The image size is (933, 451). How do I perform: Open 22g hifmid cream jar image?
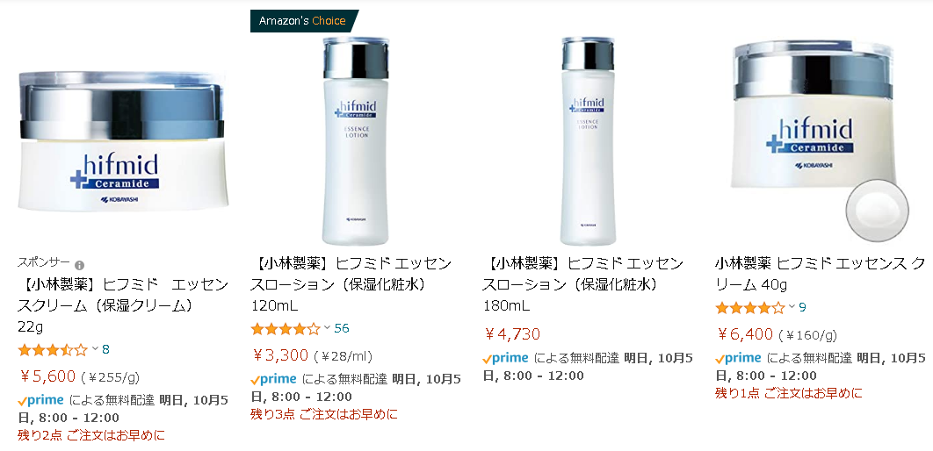123,141
